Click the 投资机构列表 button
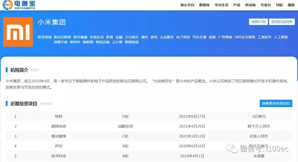 [282, 22]
